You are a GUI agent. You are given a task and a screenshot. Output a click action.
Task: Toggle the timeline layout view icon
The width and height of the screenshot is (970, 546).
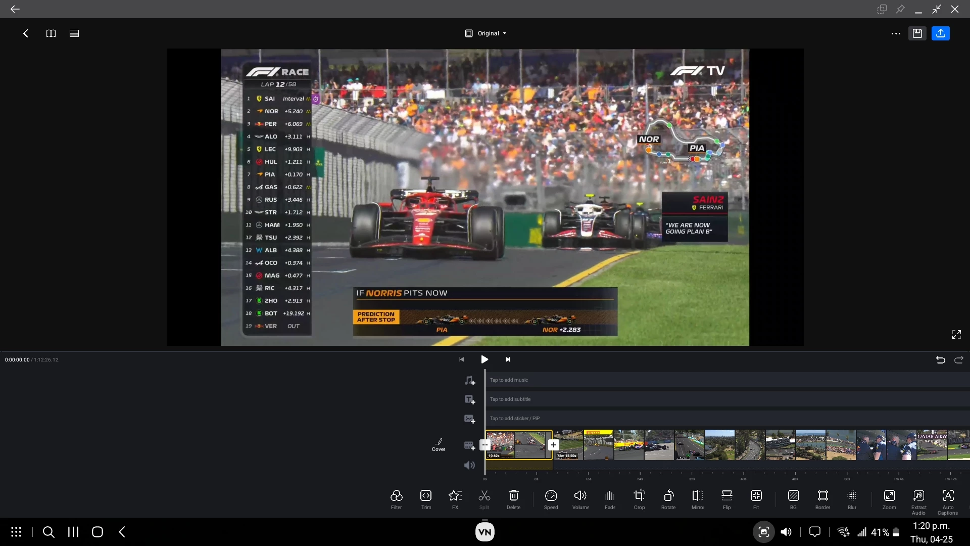[74, 33]
